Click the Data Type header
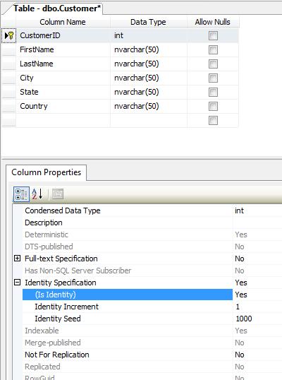Screen dimensions: 282x380 click(x=149, y=22)
